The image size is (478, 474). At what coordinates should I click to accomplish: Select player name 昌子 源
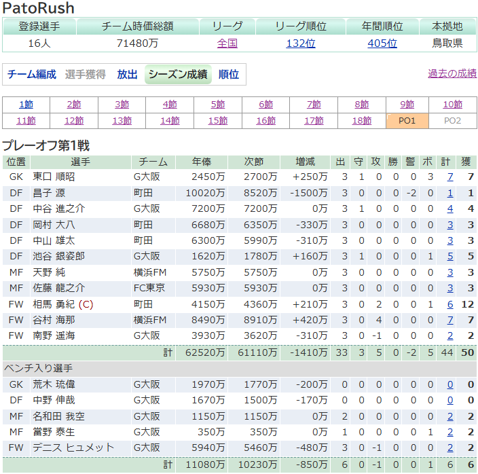(x=49, y=193)
